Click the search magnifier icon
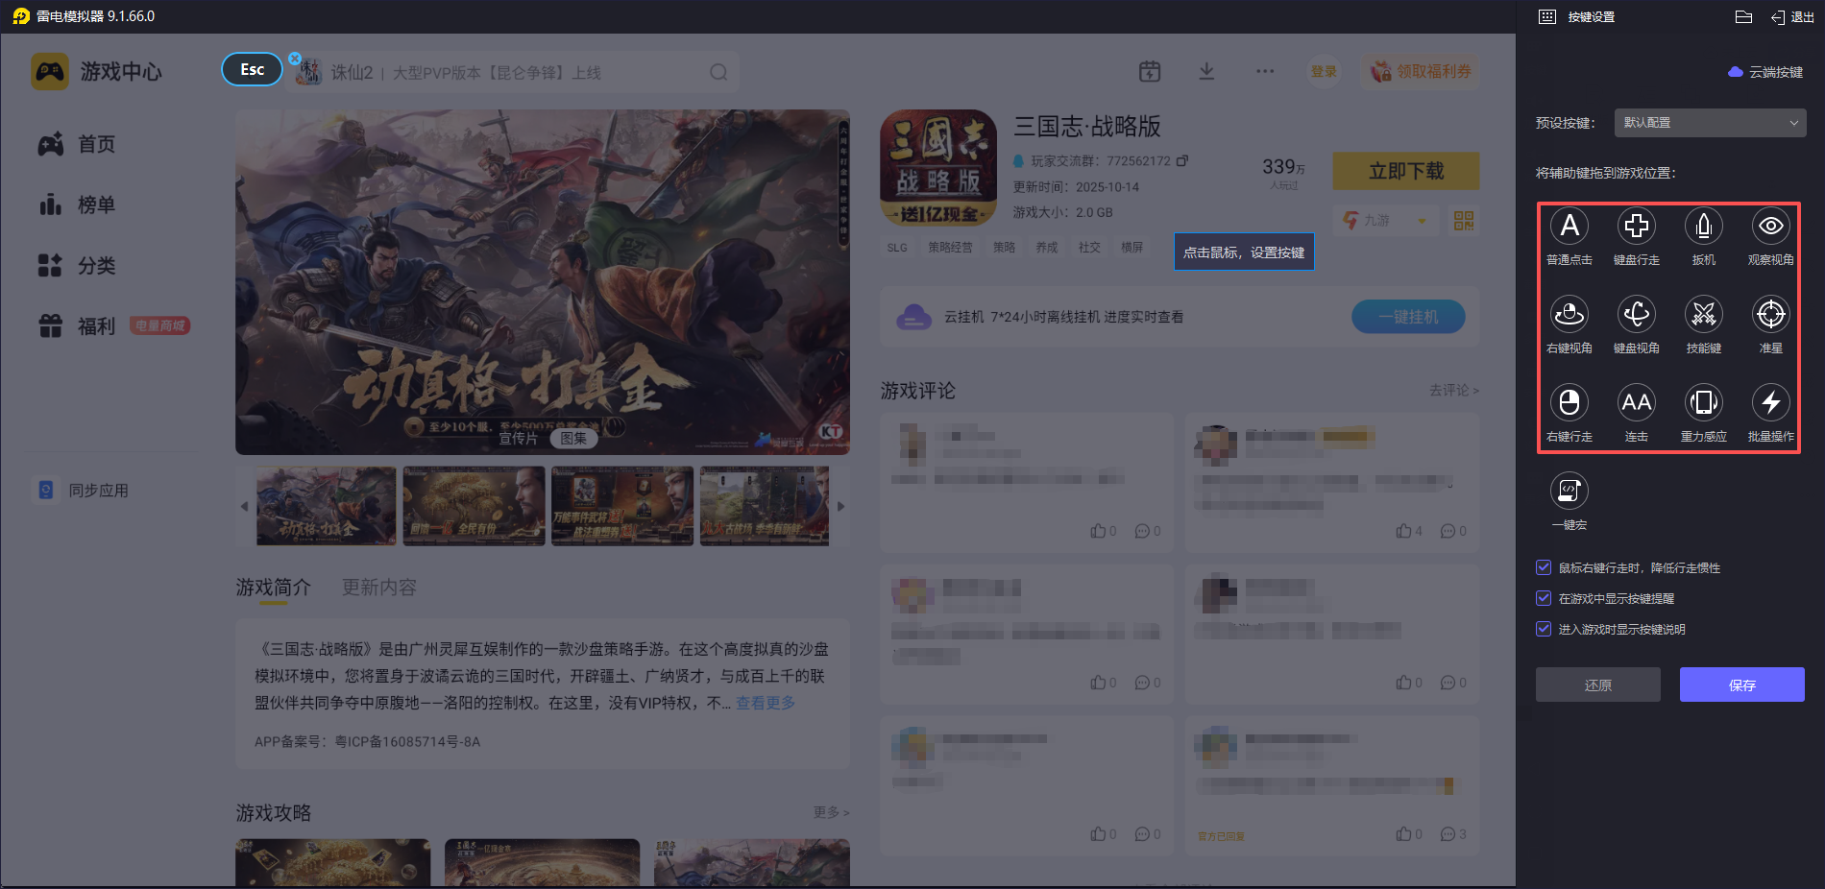 (x=718, y=72)
